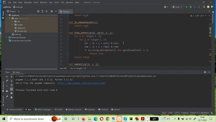The image size is (216, 122).
Task: Open the Code With Me user icon
Action: (x=166, y=7)
